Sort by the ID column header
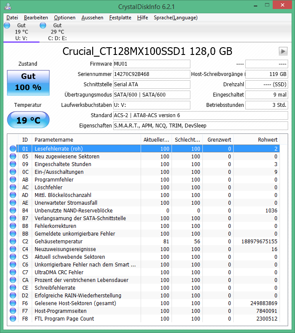The image size is (295, 333). (25, 140)
